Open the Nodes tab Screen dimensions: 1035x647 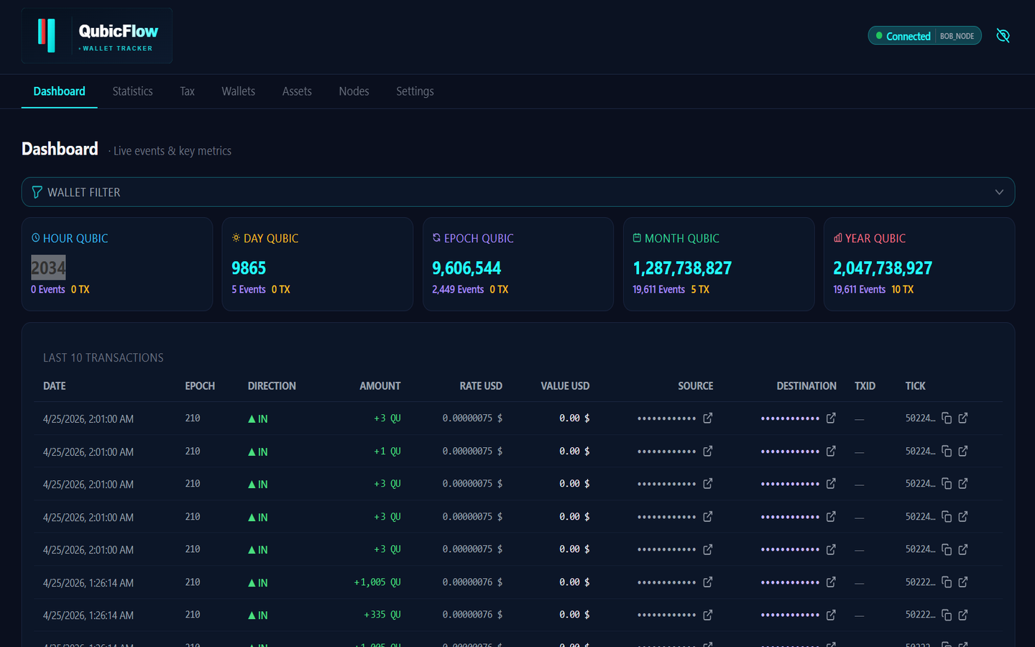click(x=354, y=91)
